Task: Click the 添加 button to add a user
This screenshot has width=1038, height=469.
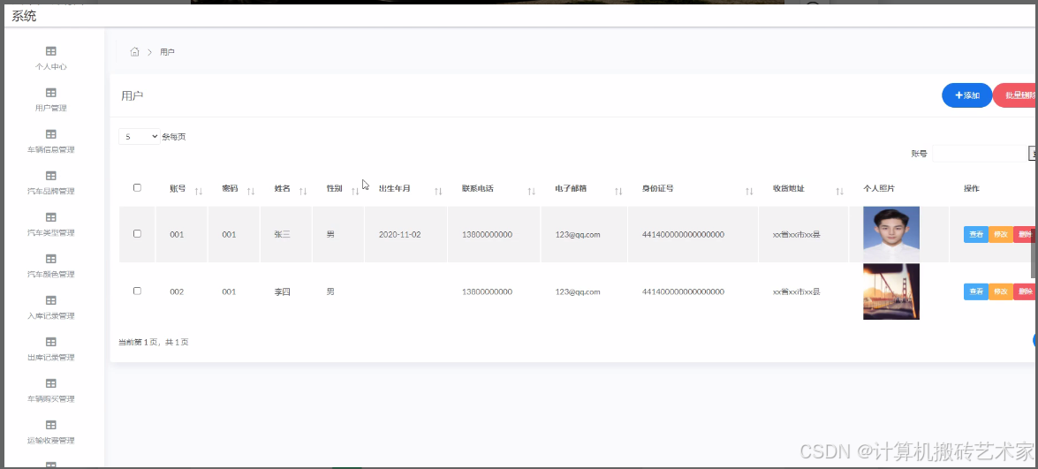Action: 967,95
